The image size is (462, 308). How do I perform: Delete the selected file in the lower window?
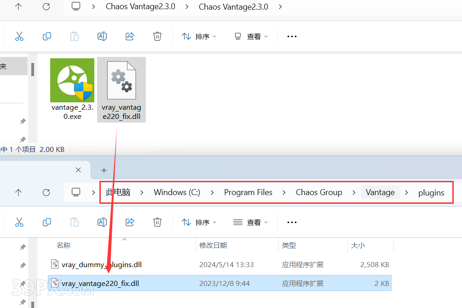coord(157,222)
